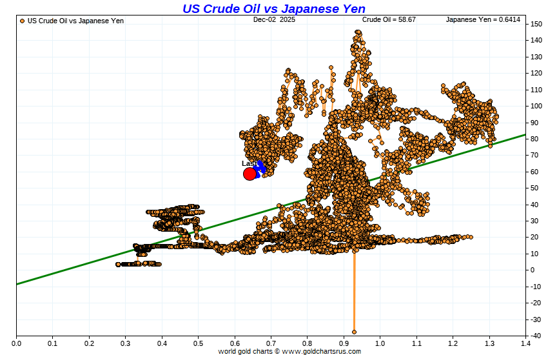This screenshot has height=355, width=548.
Task: Click the orange legend marker icon
Action: tap(23, 21)
